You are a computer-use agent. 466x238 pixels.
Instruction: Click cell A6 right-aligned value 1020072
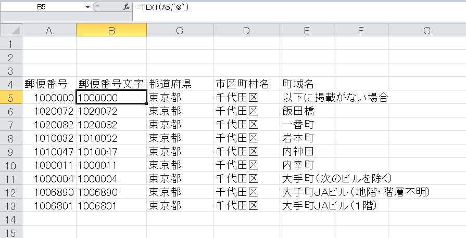(x=49, y=111)
